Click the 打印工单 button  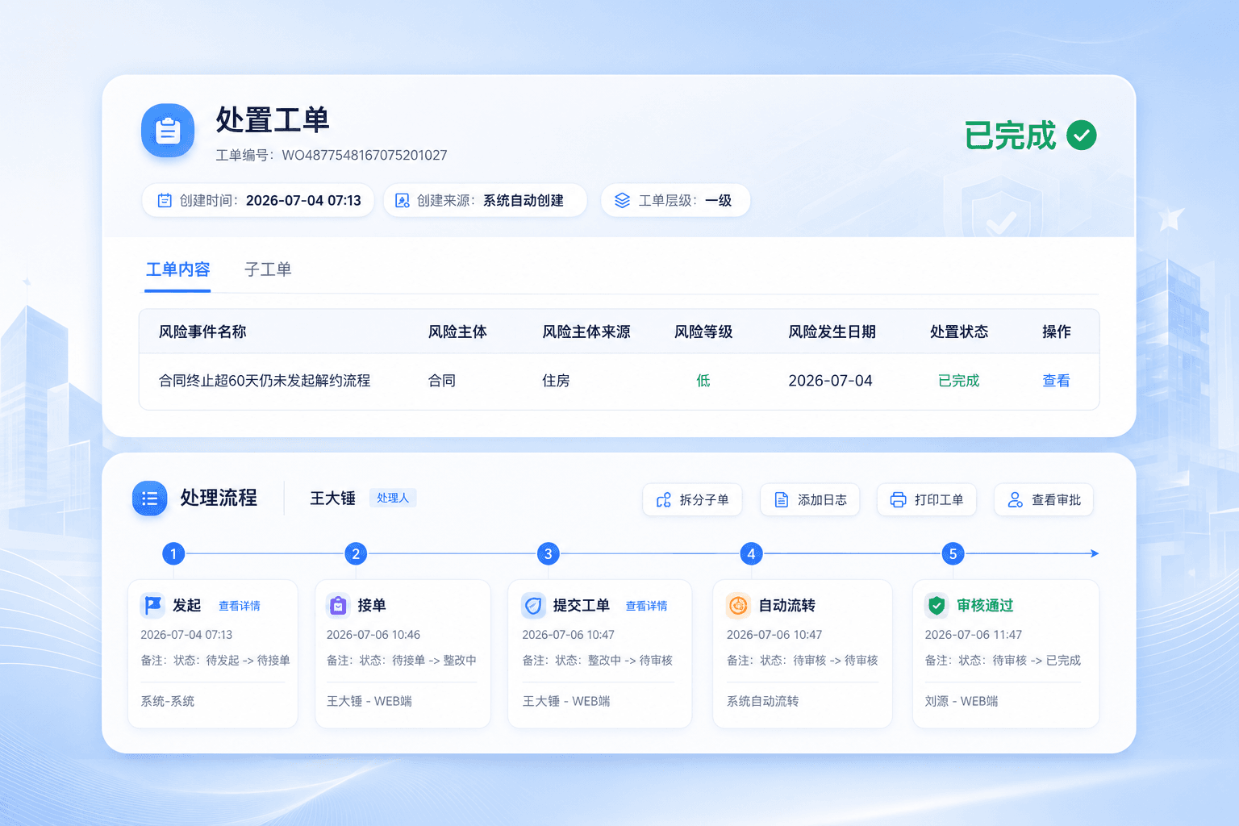(x=927, y=500)
